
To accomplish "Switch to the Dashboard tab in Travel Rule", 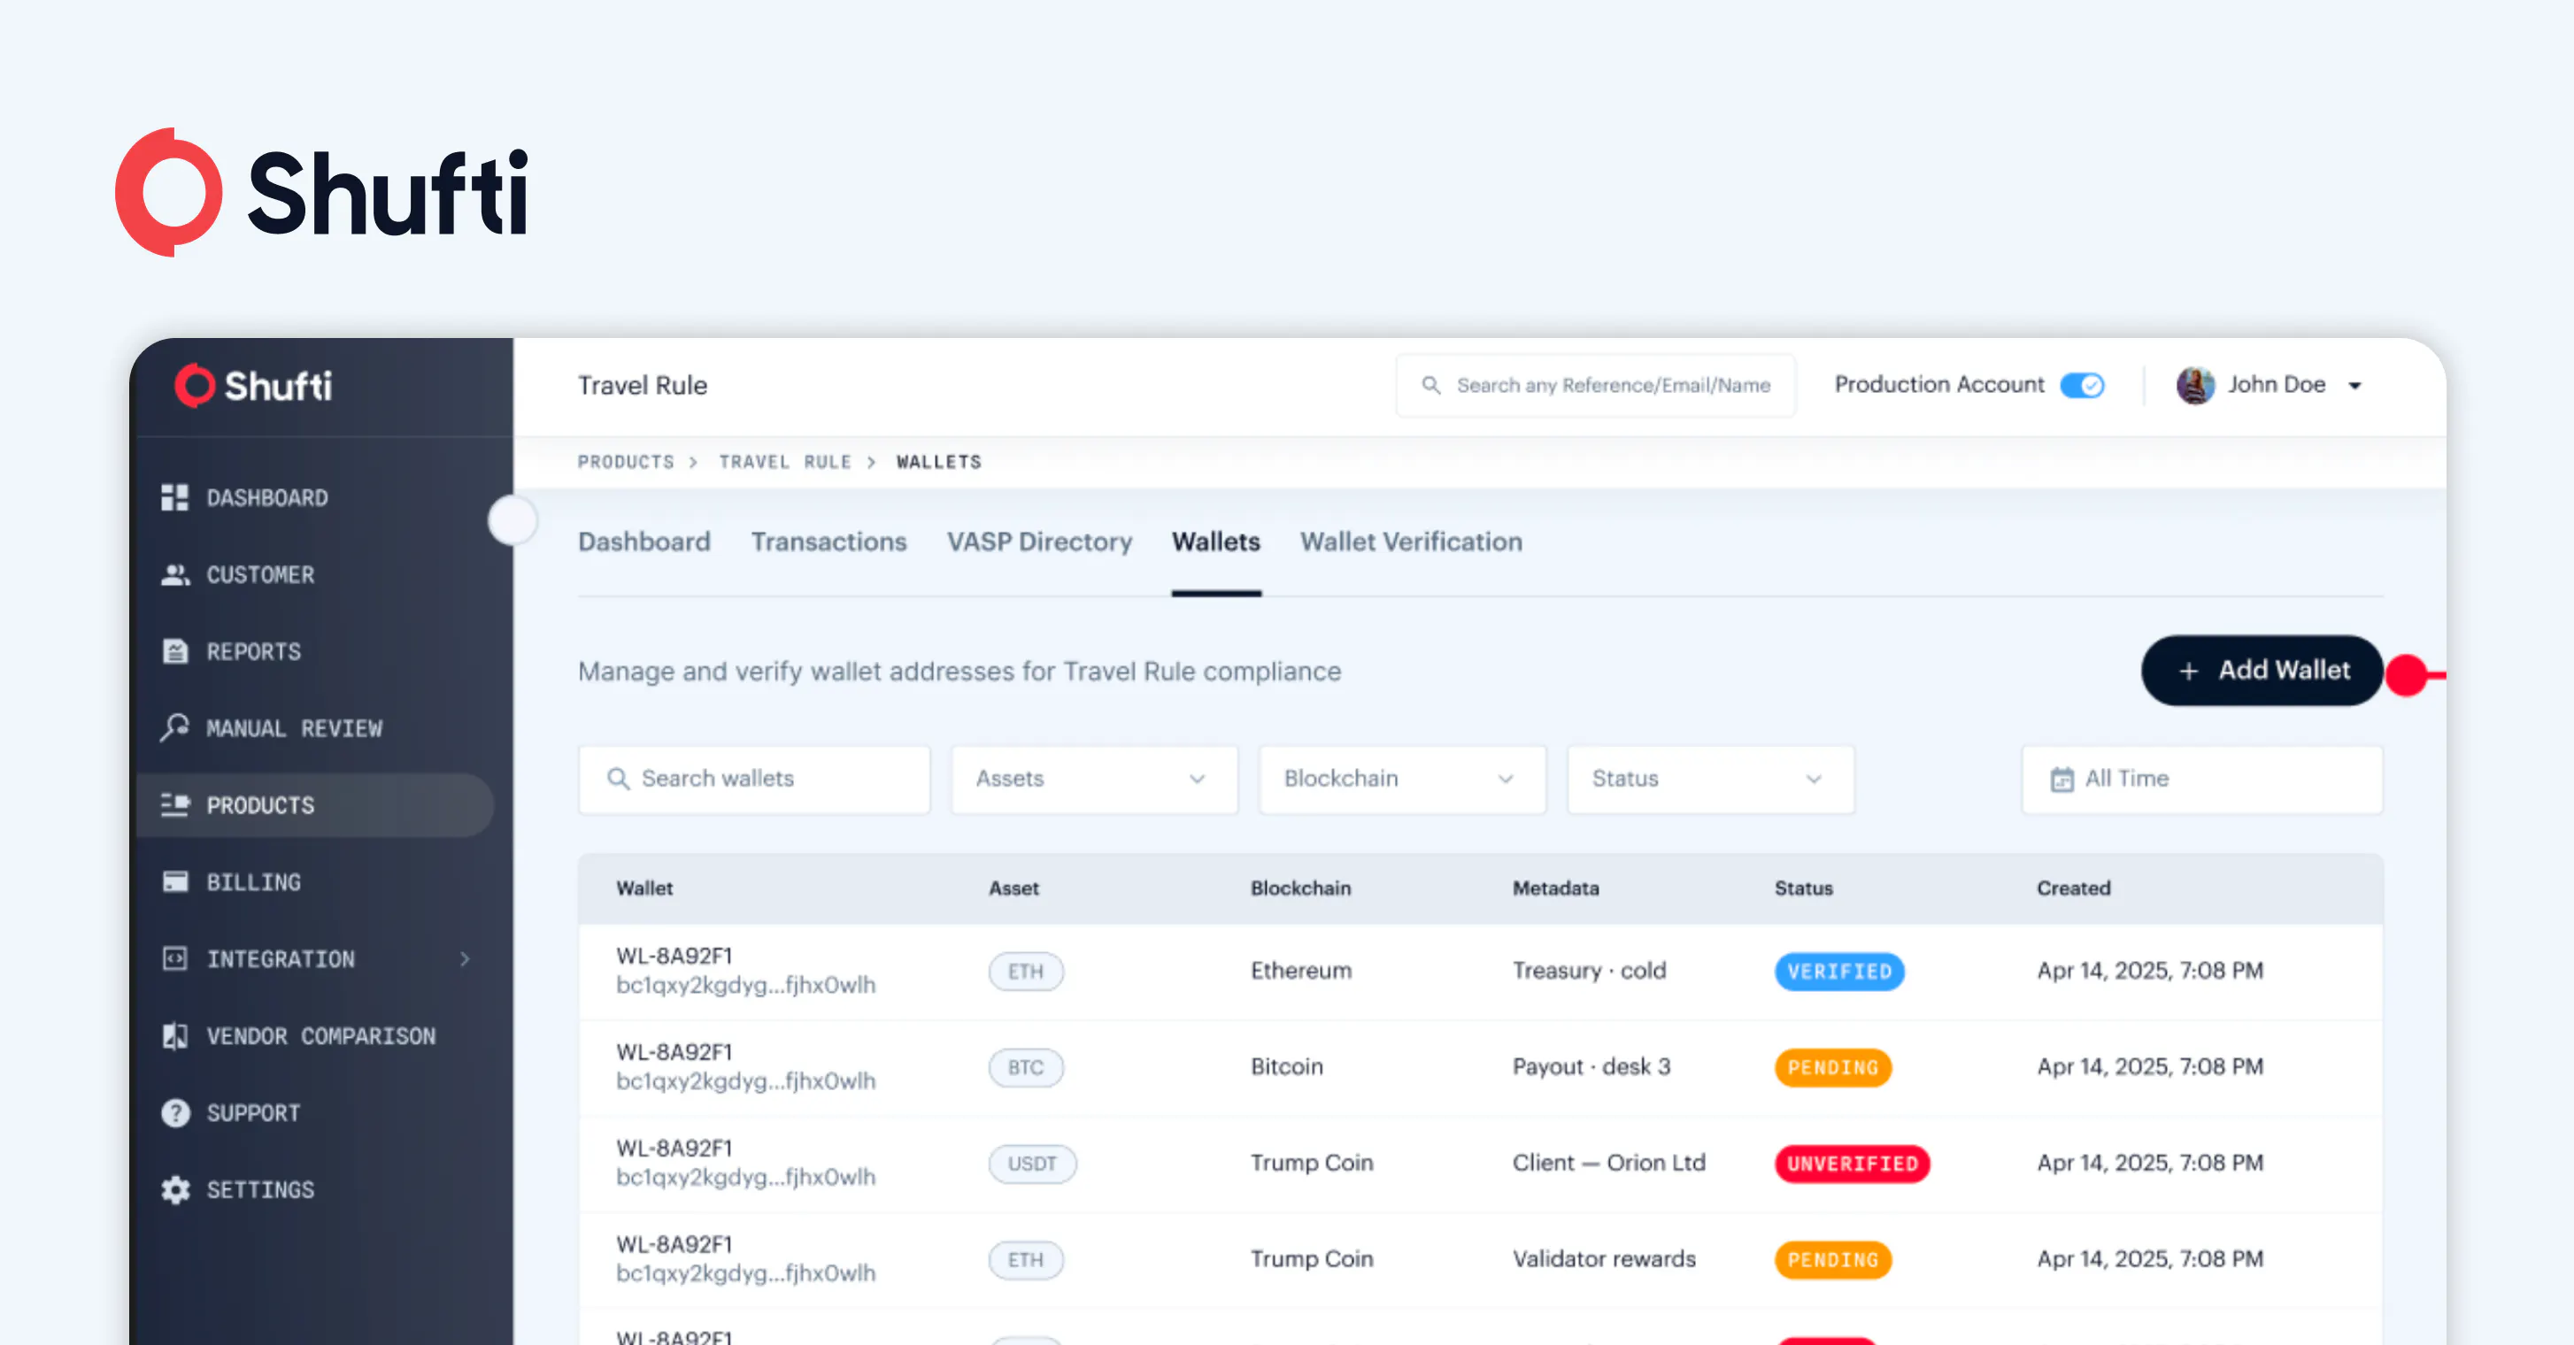I will pos(644,542).
